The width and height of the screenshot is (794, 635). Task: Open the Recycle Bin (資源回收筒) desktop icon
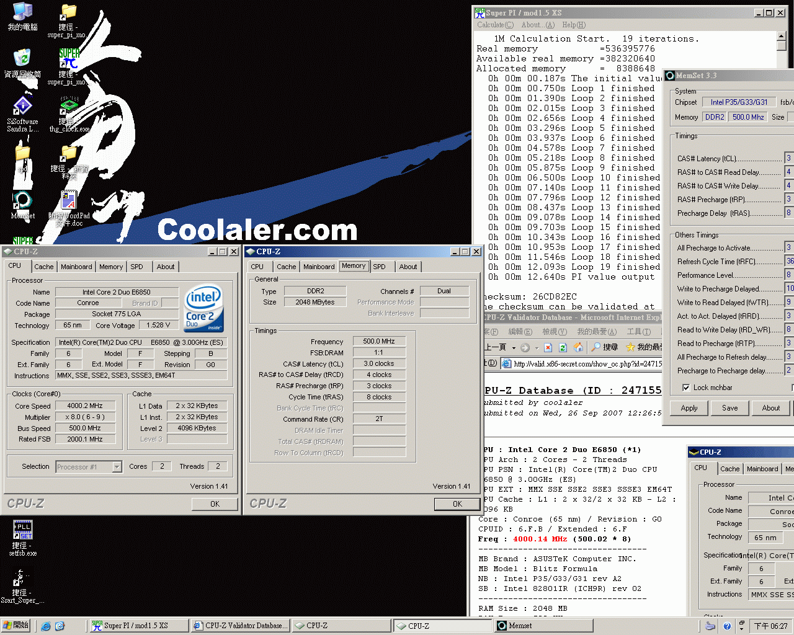point(23,63)
